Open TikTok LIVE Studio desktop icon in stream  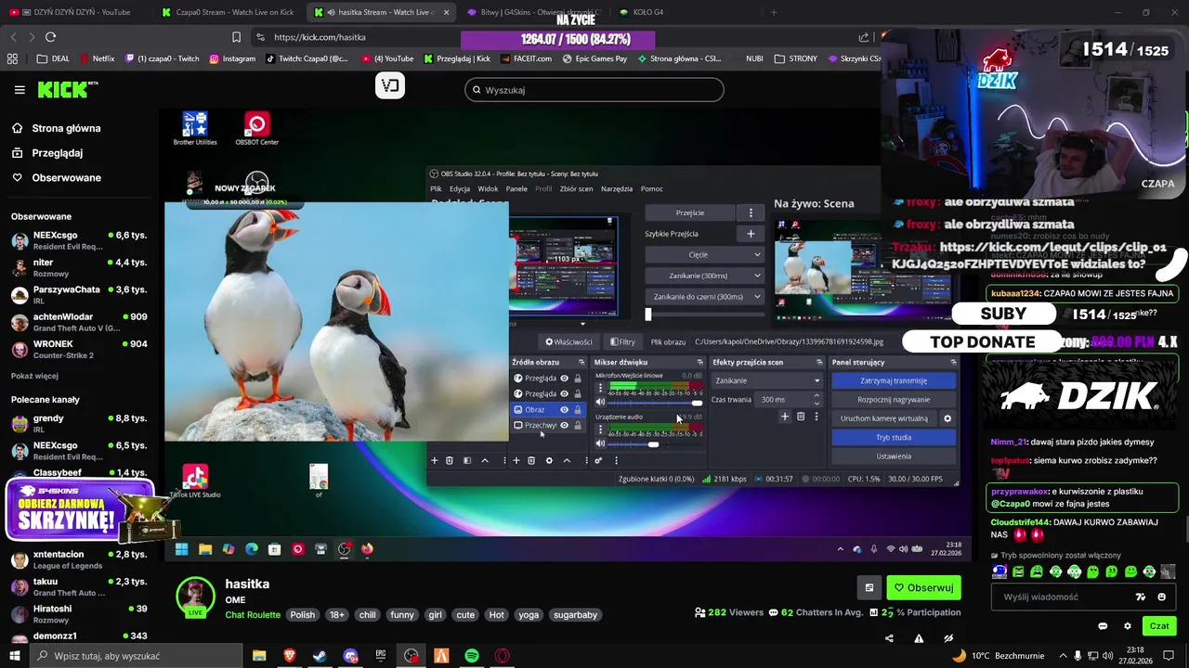[195, 481]
